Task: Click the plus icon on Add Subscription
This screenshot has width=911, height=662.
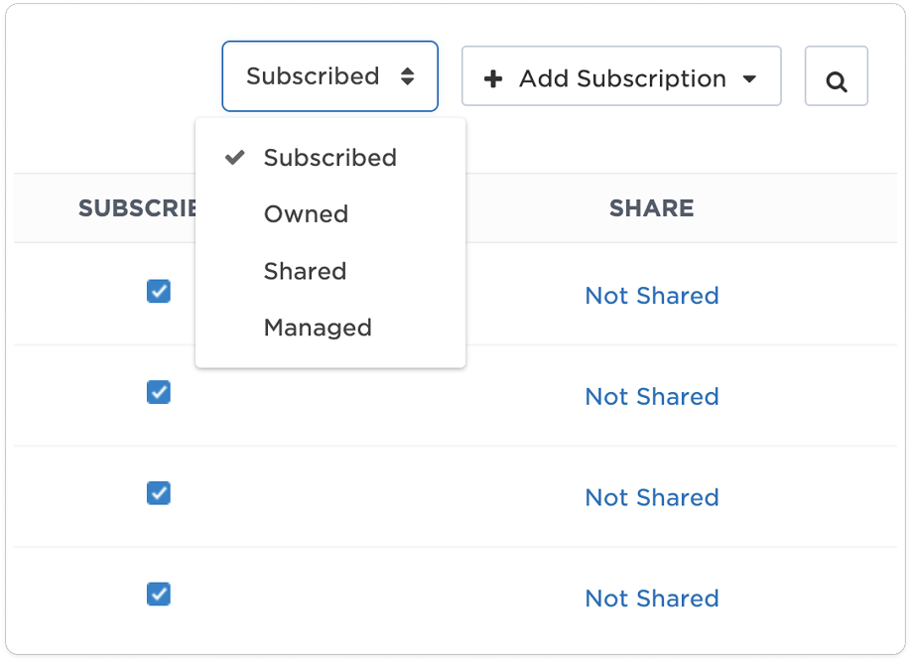Action: click(493, 78)
